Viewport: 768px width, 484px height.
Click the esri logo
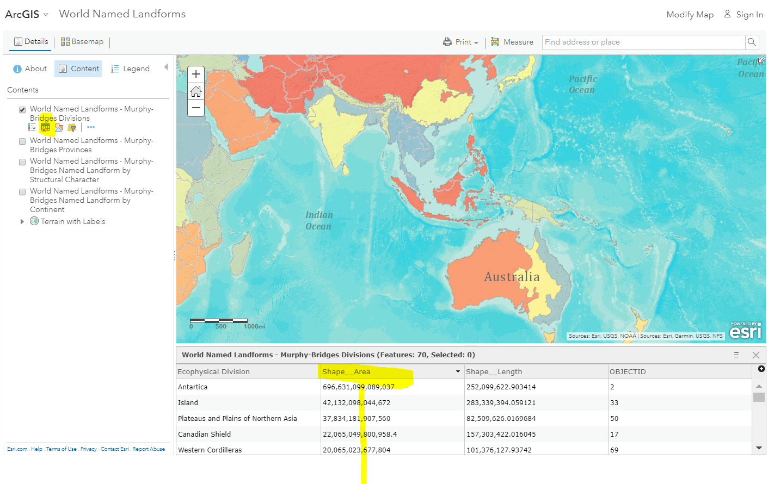click(x=745, y=330)
